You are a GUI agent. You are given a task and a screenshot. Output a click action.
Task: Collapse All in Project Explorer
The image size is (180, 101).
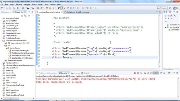click(x=22, y=16)
